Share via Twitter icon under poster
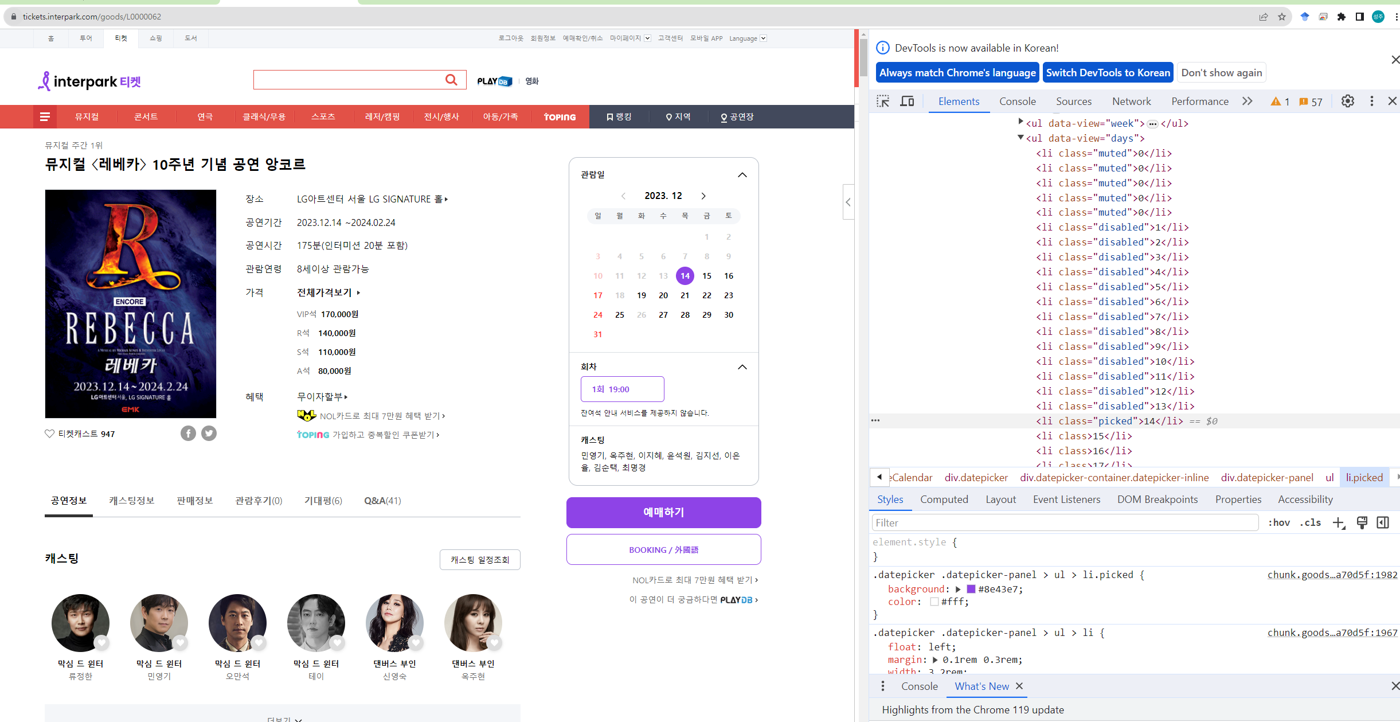Image resolution: width=1400 pixels, height=722 pixels. click(209, 434)
